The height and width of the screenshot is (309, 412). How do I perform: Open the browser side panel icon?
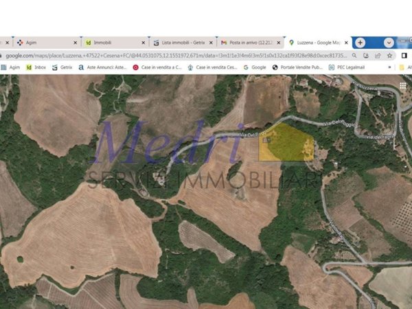click(404, 56)
